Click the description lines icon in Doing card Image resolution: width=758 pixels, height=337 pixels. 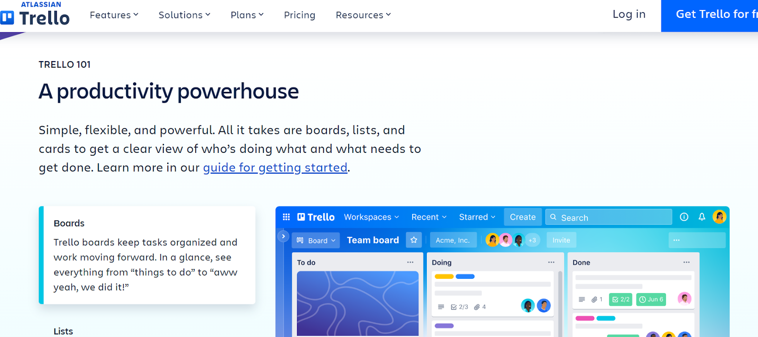[441, 307]
